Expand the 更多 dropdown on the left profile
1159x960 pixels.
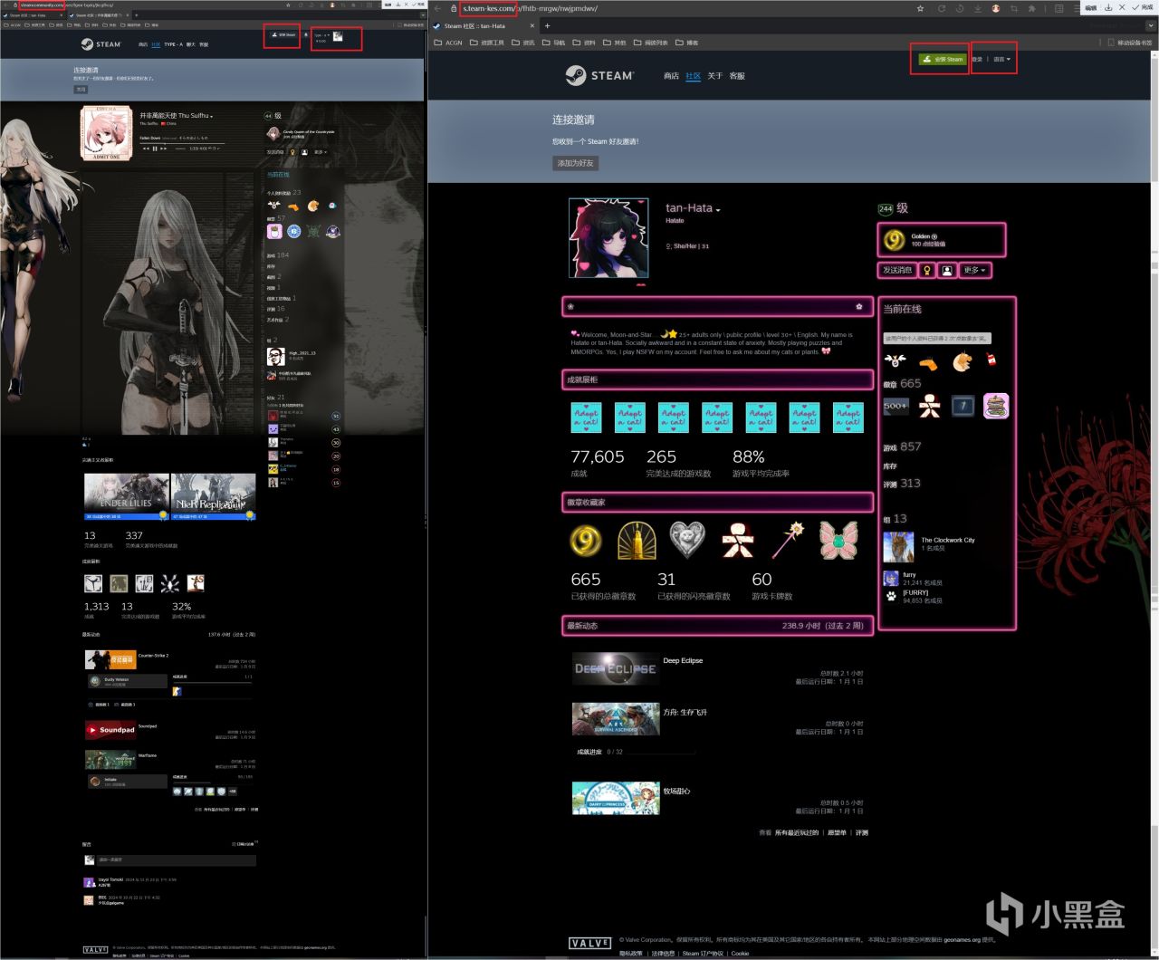[320, 152]
